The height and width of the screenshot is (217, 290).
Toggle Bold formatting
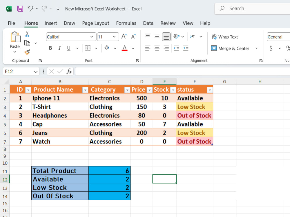[x=50, y=48]
